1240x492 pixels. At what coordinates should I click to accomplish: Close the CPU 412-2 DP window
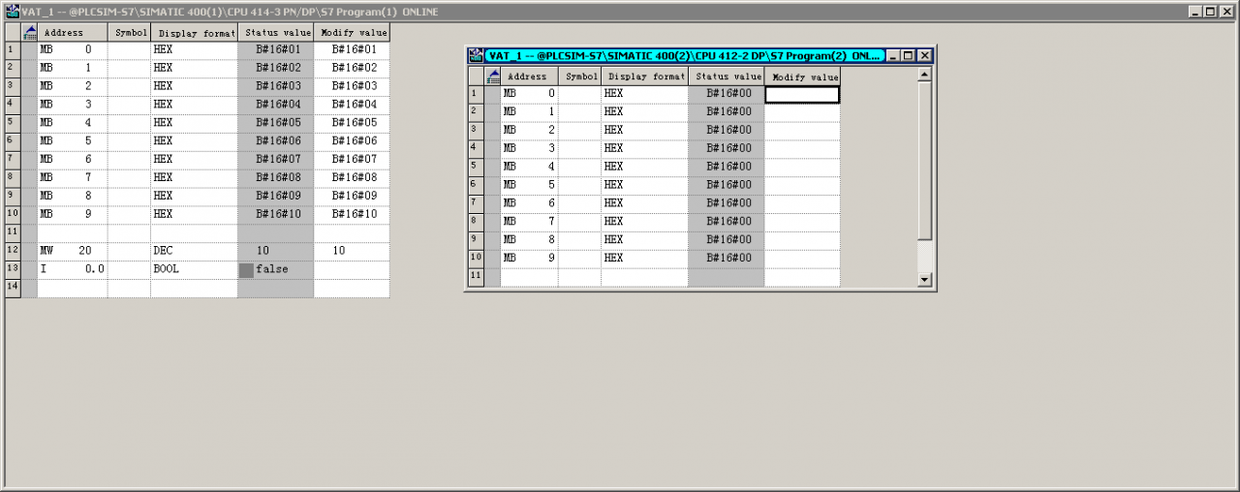tap(925, 56)
